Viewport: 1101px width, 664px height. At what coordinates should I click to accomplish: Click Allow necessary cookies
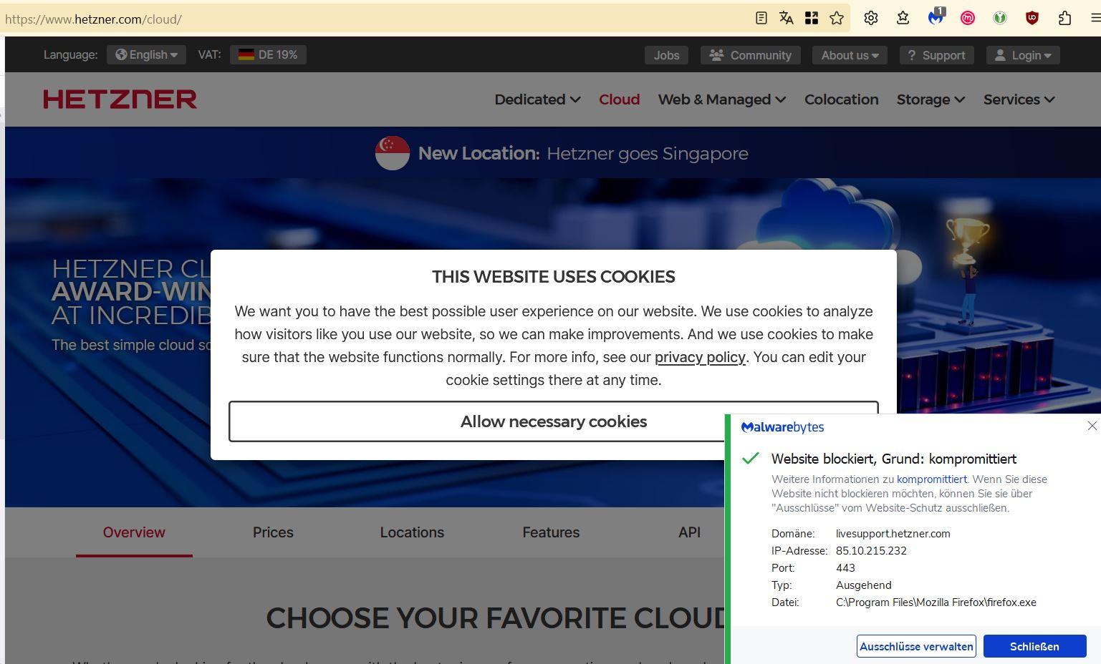(553, 421)
